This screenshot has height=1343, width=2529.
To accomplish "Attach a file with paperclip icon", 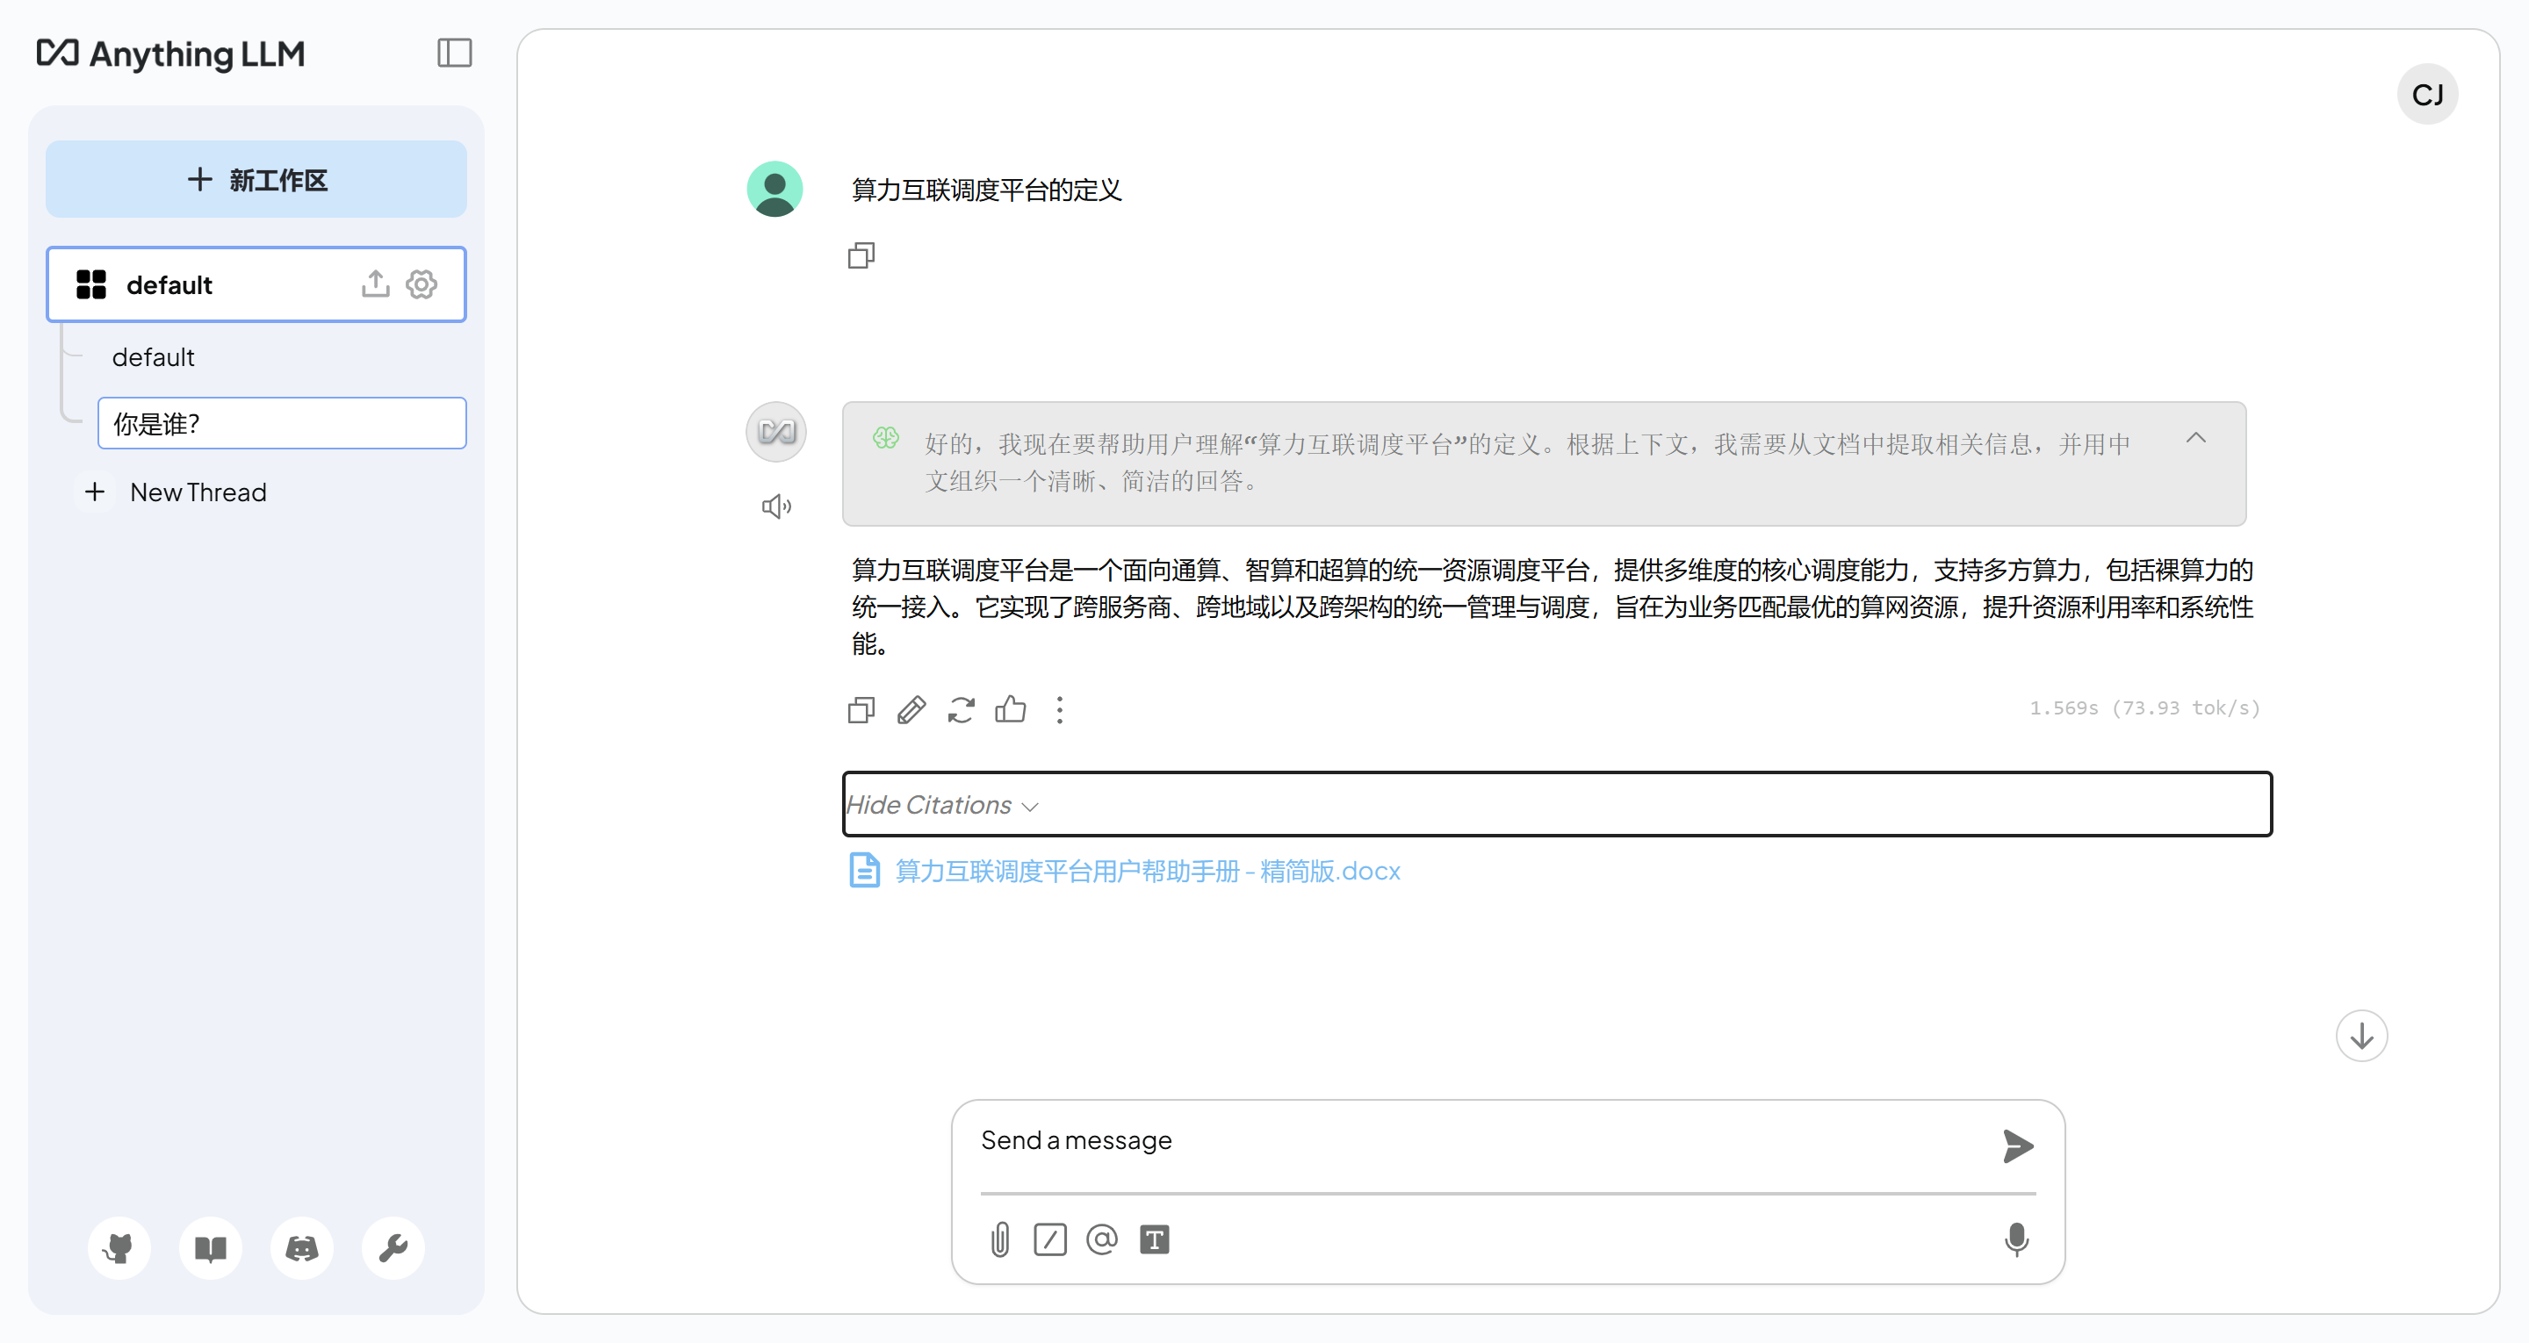I will pos(999,1240).
